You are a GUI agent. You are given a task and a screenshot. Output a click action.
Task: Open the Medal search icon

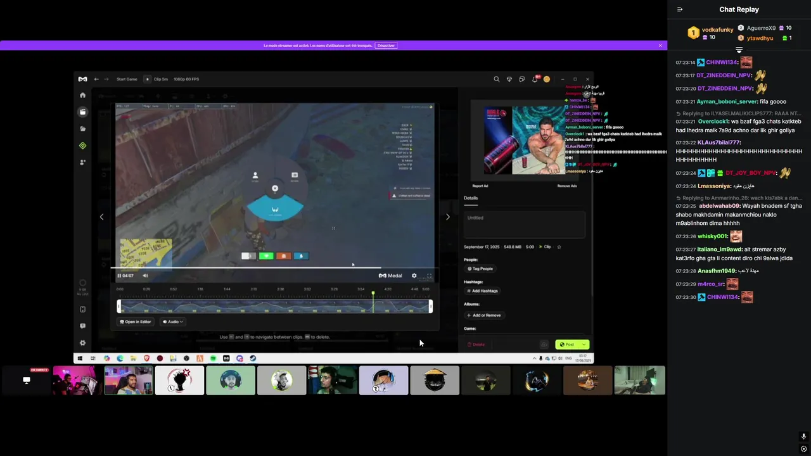pos(496,79)
